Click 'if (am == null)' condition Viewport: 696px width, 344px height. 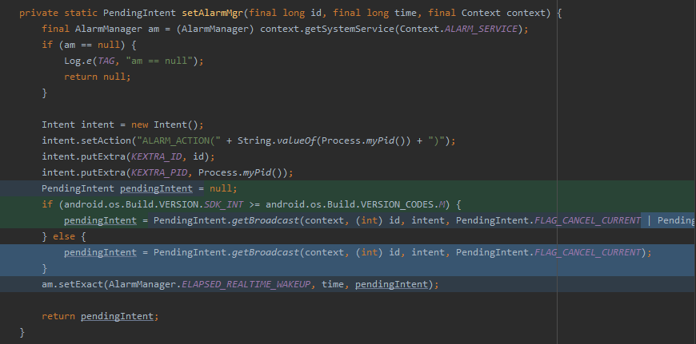tap(83, 45)
